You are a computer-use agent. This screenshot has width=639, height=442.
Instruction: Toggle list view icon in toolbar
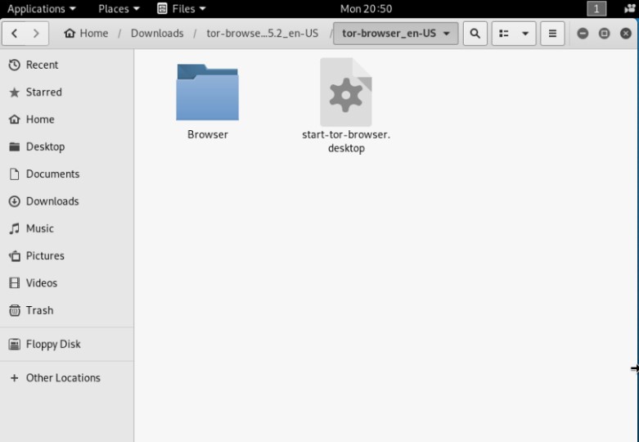click(504, 34)
